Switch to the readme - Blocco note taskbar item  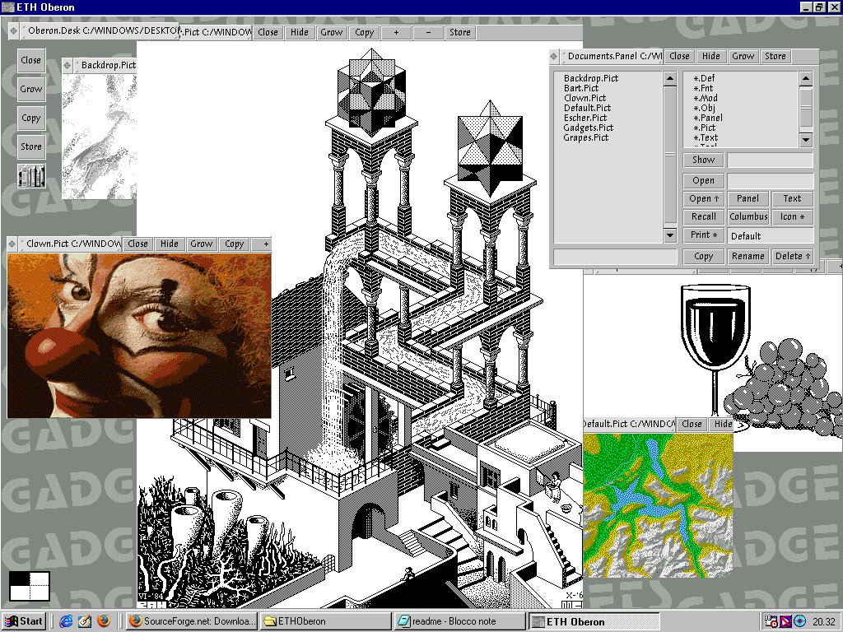[x=459, y=621]
